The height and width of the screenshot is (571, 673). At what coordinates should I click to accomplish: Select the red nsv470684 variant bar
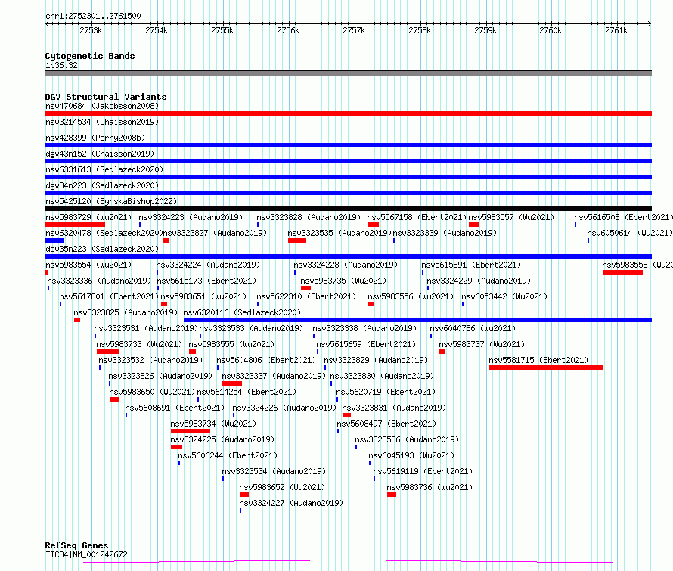click(348, 113)
